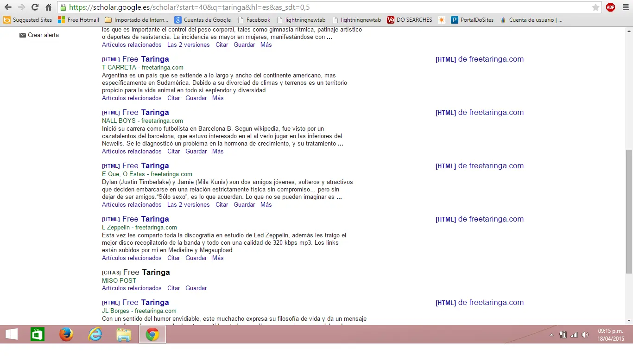Click Citar under the T CARRETA result
633x356 pixels.
click(174, 98)
